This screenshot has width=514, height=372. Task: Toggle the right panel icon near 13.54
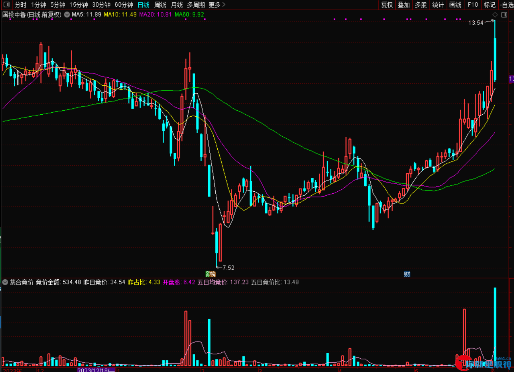point(503,15)
